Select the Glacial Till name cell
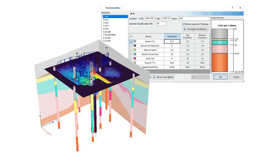This screenshot has width=279, height=157. coord(150,63)
